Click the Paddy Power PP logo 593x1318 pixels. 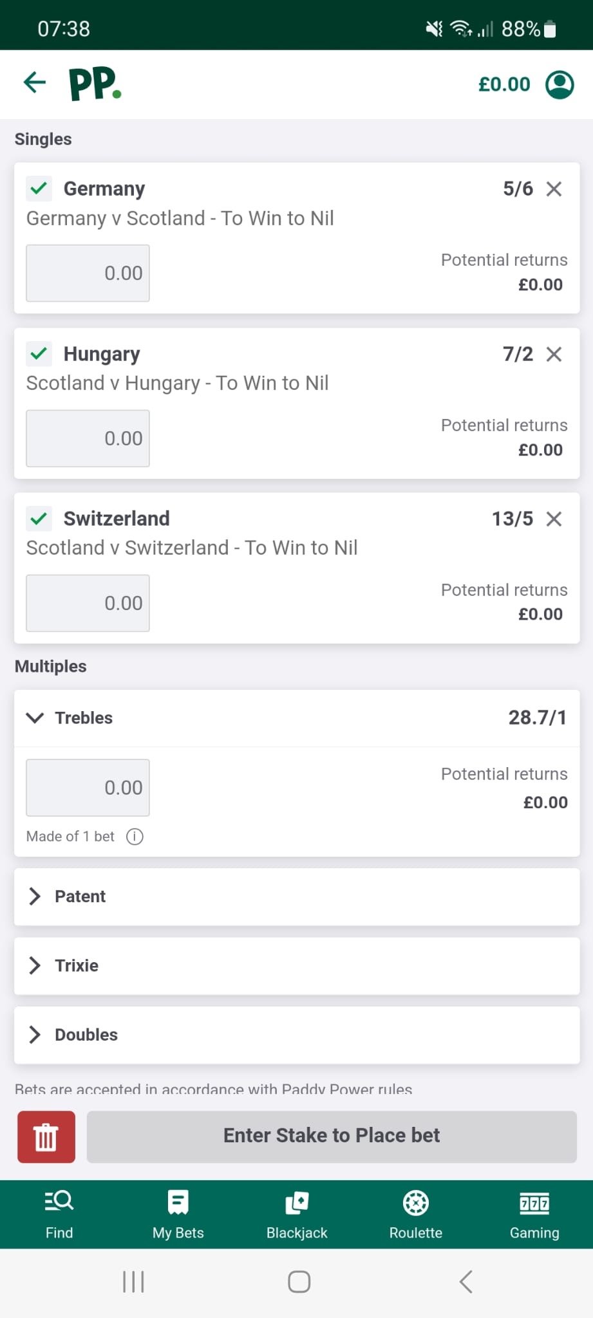click(95, 84)
